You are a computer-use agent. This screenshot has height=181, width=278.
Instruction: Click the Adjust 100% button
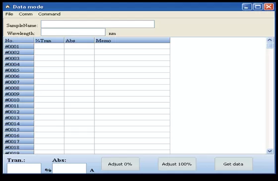pos(177,164)
